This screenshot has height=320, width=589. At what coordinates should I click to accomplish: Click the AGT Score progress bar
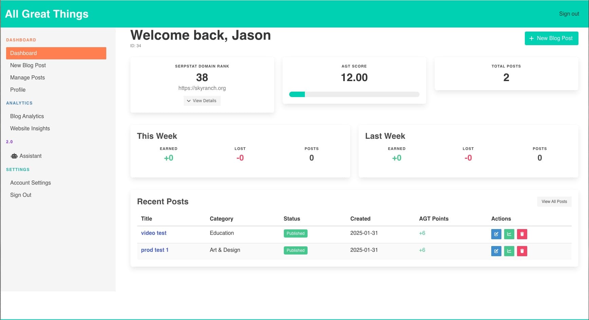click(354, 94)
